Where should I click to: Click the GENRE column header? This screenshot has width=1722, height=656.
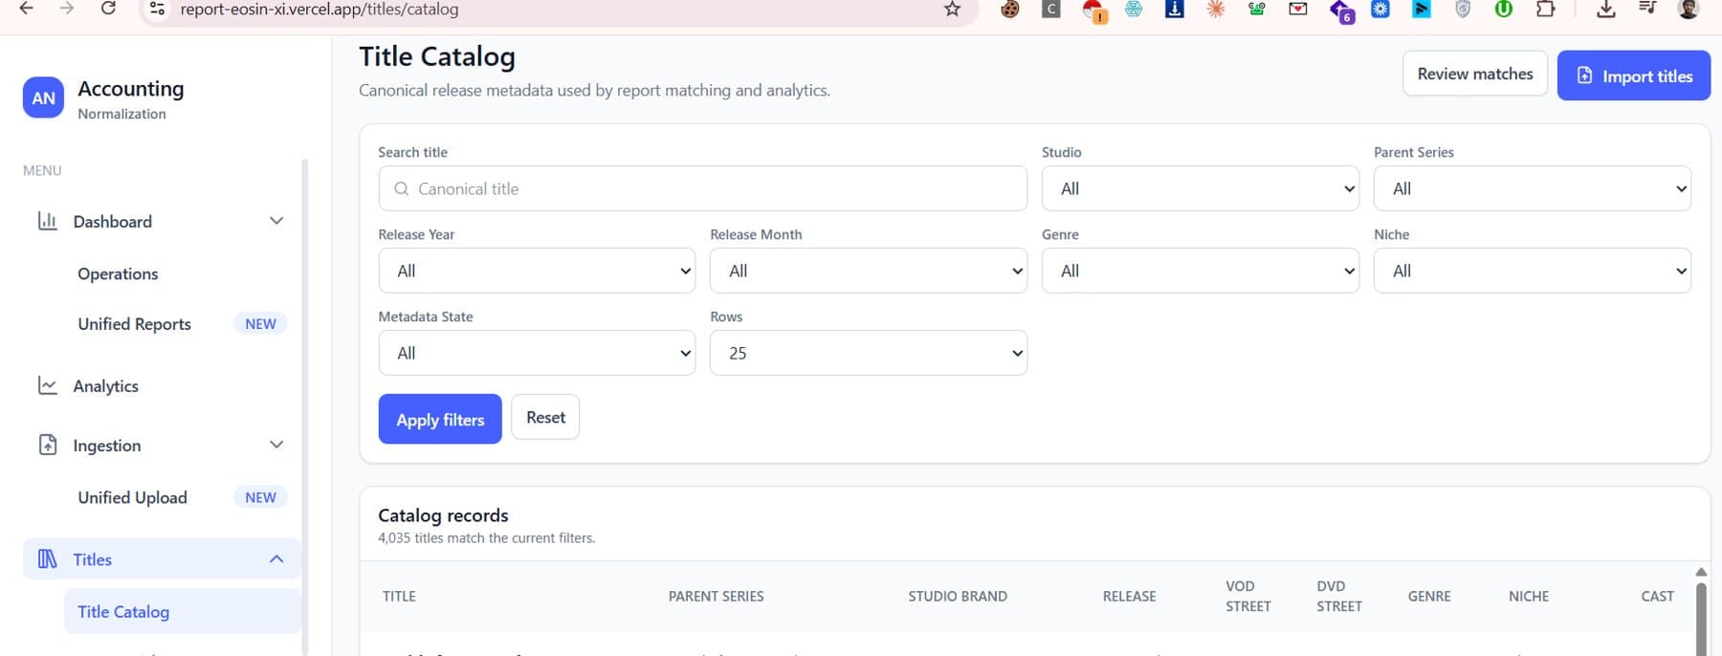(1429, 596)
